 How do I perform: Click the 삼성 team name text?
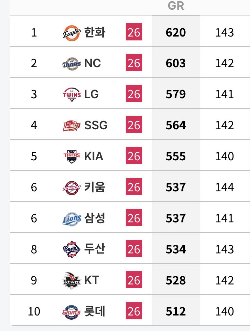[x=94, y=218]
